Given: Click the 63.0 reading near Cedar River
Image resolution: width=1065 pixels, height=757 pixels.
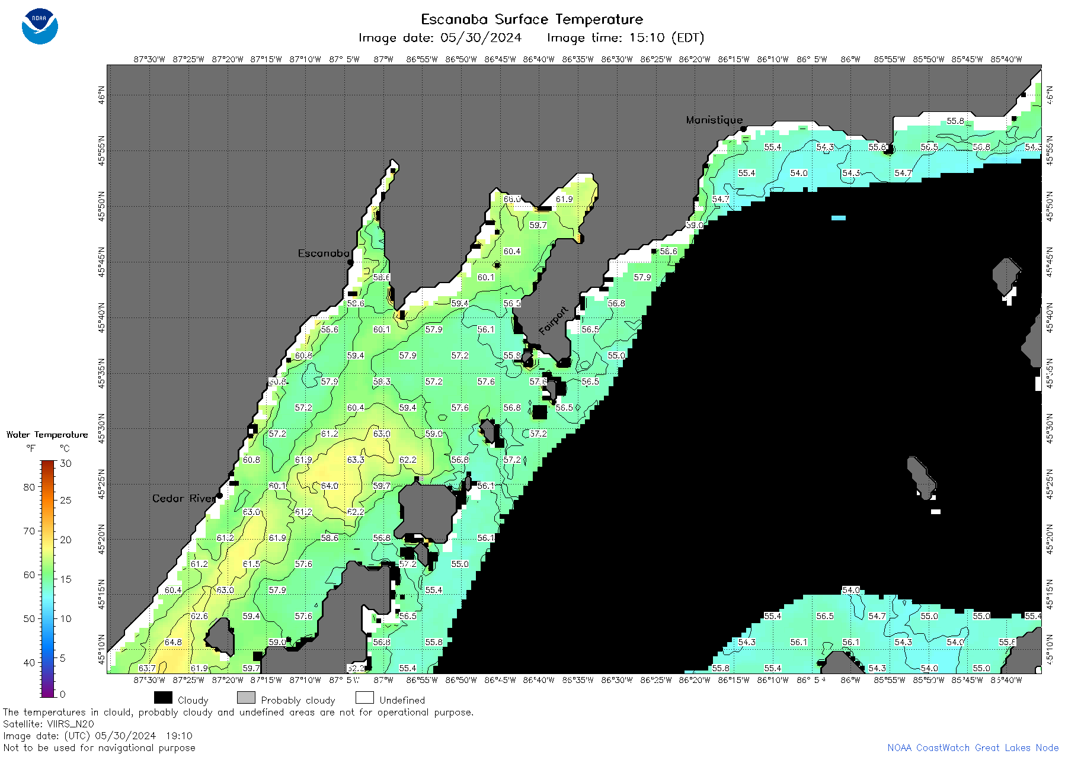Looking at the screenshot, I should 251,512.
